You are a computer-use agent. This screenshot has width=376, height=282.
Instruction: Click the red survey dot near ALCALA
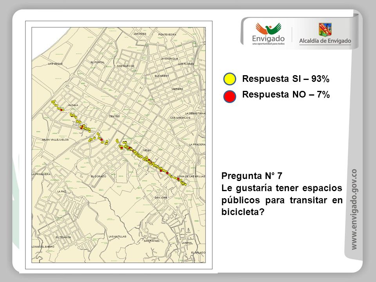[61, 110]
